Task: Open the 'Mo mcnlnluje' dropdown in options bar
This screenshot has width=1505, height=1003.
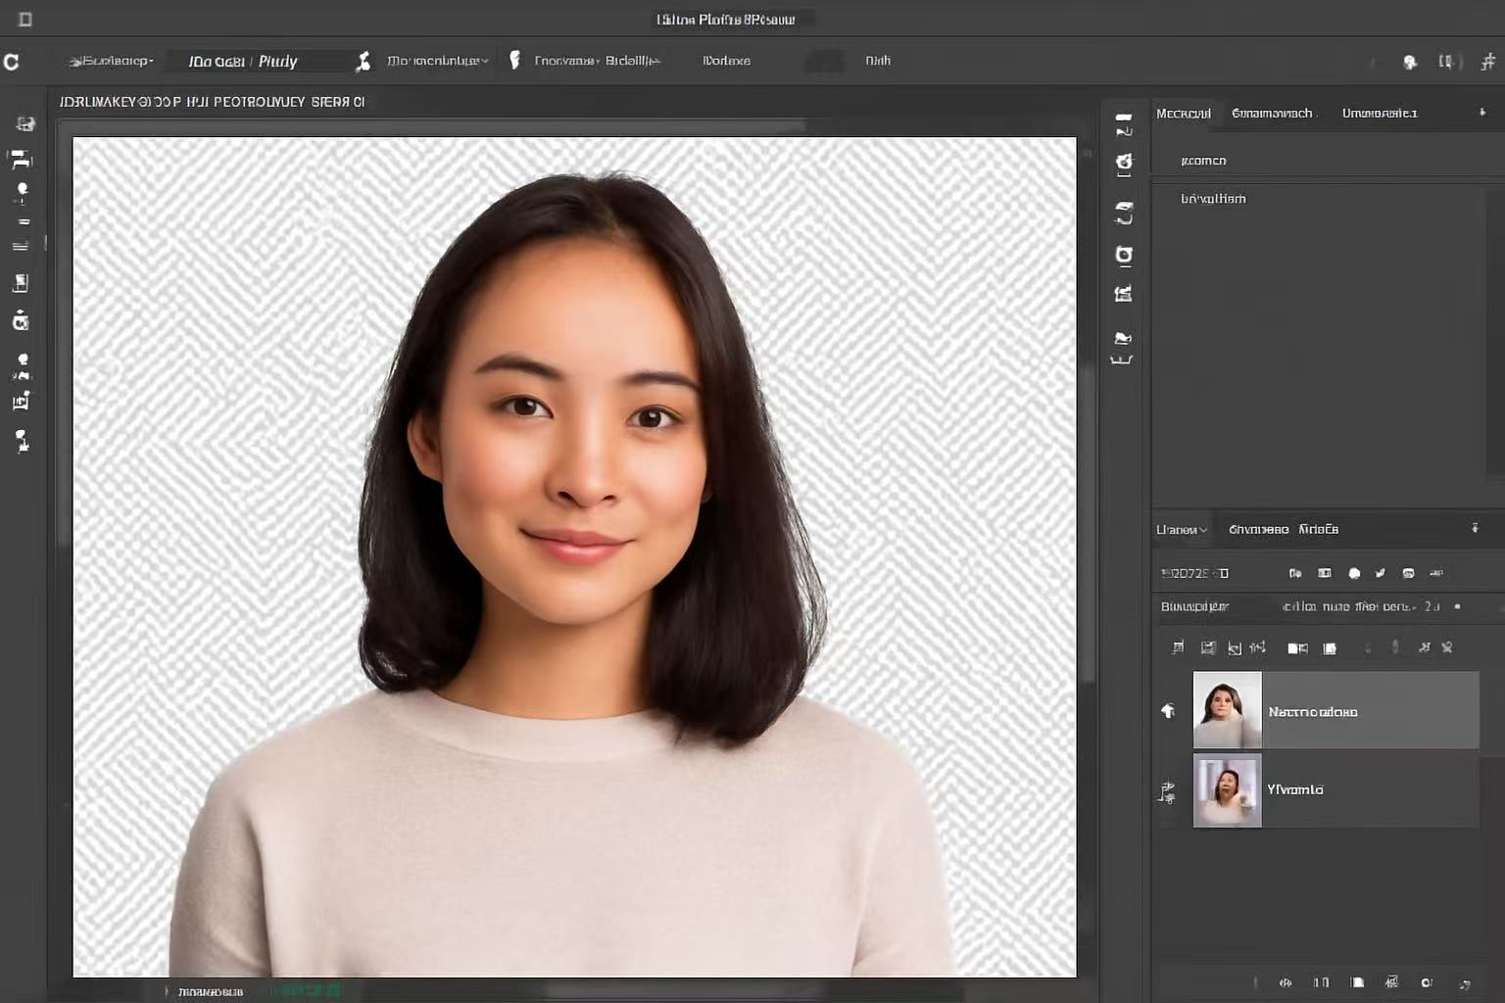Action: tap(437, 61)
